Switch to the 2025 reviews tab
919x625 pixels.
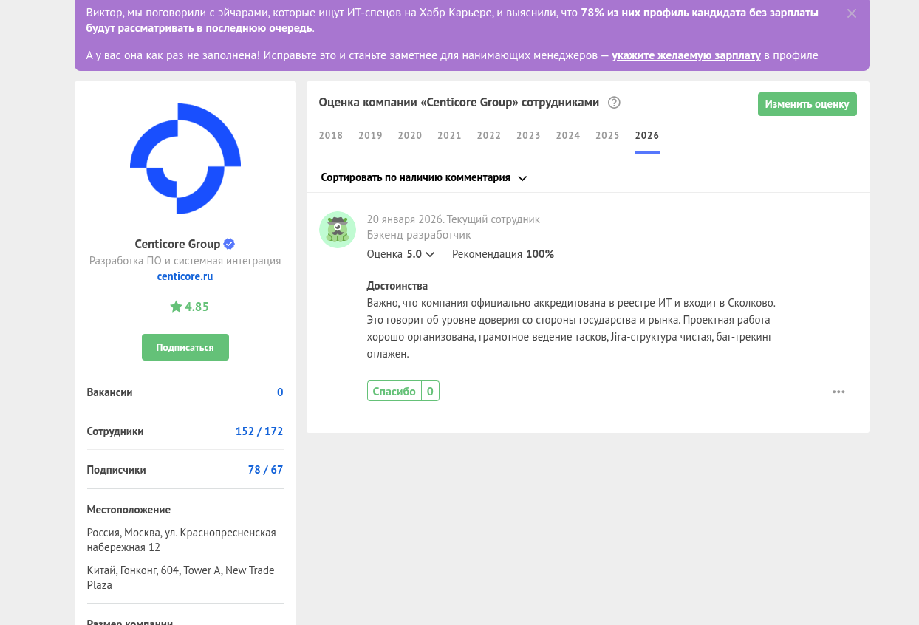[607, 135]
